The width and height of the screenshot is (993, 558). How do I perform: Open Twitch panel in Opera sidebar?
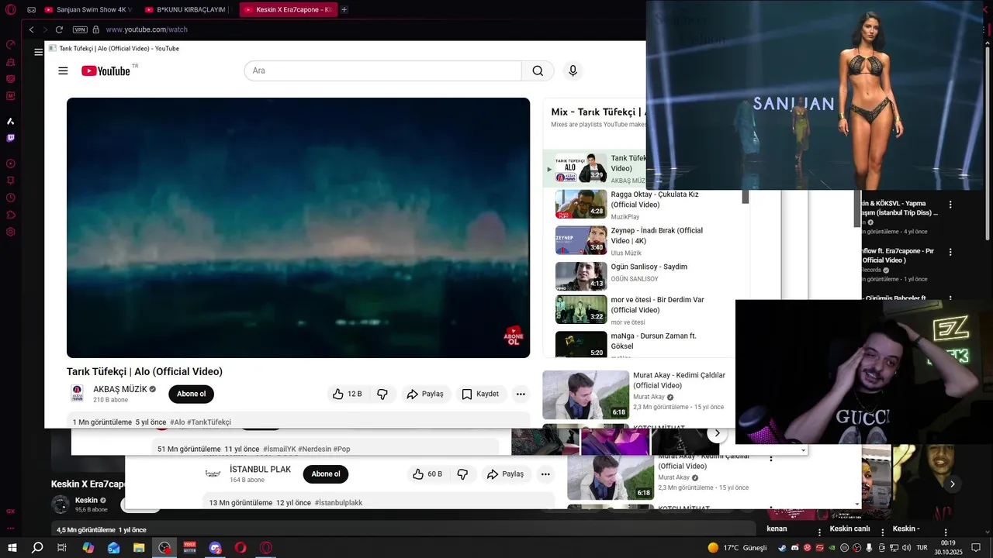(11, 138)
